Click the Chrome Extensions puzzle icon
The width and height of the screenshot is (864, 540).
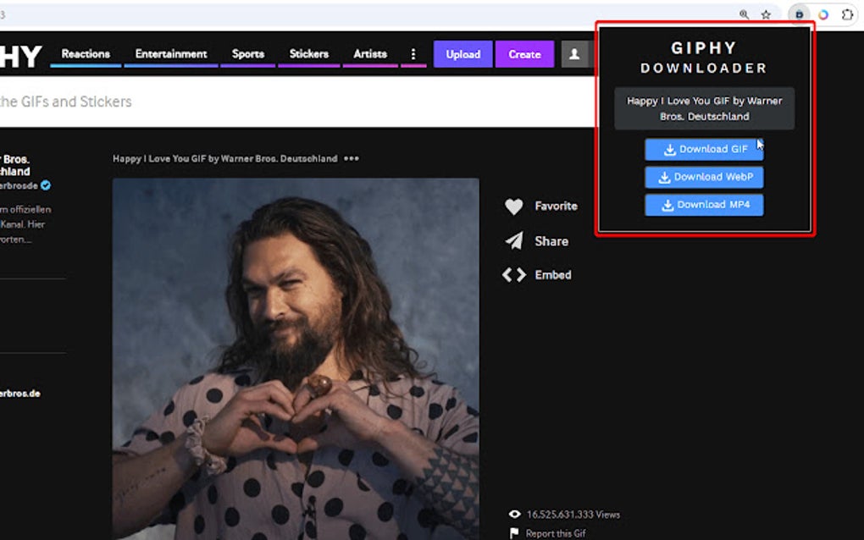[x=846, y=14]
